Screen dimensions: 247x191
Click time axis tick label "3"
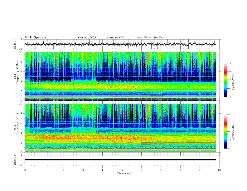click(83, 170)
